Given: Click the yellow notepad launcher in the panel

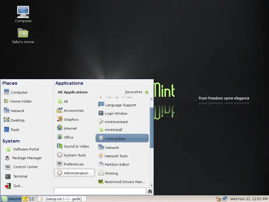Looking at the screenshot, I should point(25,199).
